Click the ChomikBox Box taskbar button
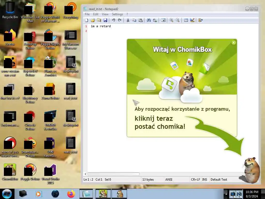Image resolution: width=265 pixels, height=199 pixels. [x=103, y=194]
